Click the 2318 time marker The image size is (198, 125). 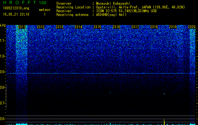[x=154, y=27]
